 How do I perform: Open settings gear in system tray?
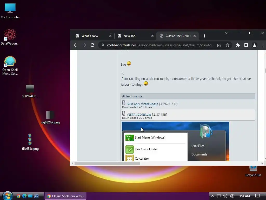coord(232,196)
